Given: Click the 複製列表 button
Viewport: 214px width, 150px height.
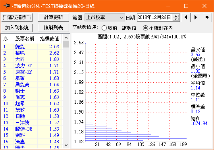Looking at the screenshot, I should 54,28.
